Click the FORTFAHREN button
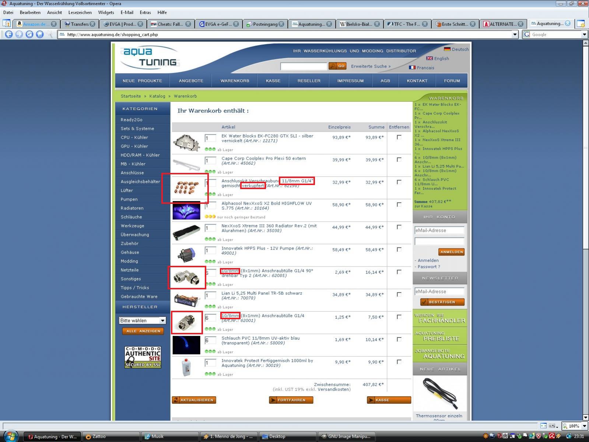589x442 pixels. click(x=291, y=400)
